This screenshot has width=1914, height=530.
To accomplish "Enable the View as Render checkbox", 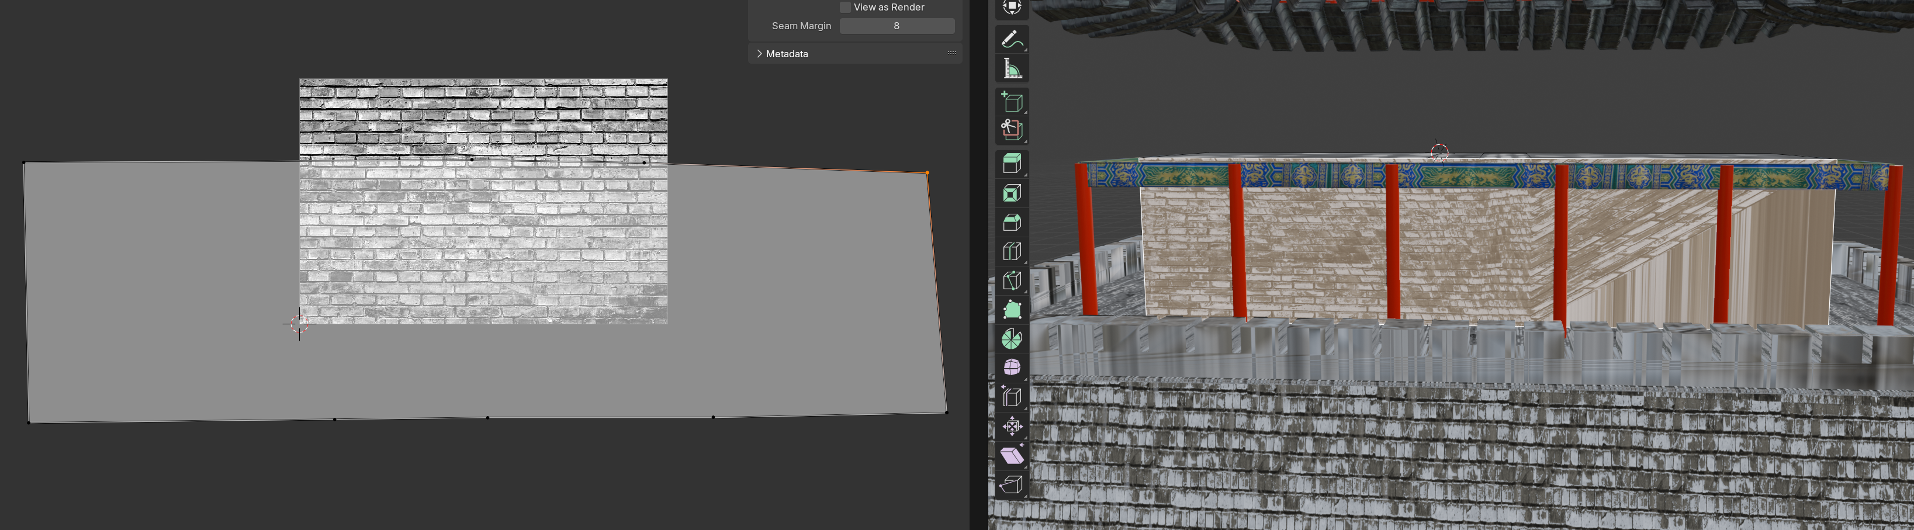I will [845, 6].
